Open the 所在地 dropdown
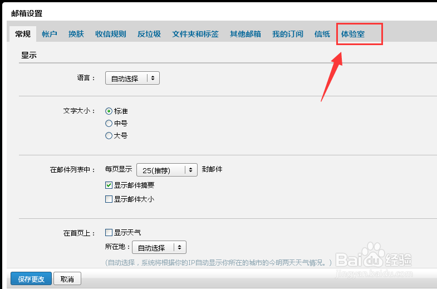The image size is (437, 289). coord(159,247)
